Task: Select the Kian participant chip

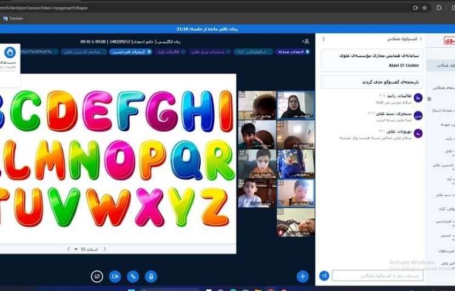Action: coord(253,52)
